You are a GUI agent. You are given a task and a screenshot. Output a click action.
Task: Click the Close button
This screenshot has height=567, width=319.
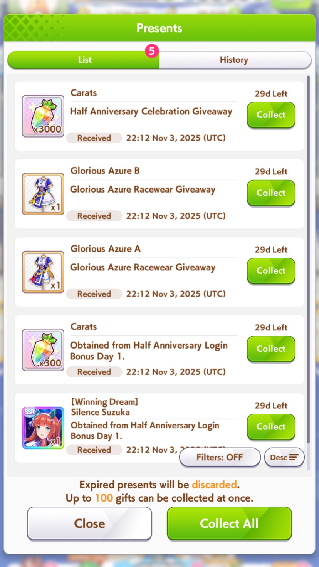click(x=89, y=523)
